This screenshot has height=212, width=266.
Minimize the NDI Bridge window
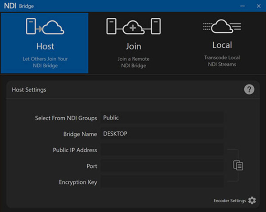coord(243,6)
